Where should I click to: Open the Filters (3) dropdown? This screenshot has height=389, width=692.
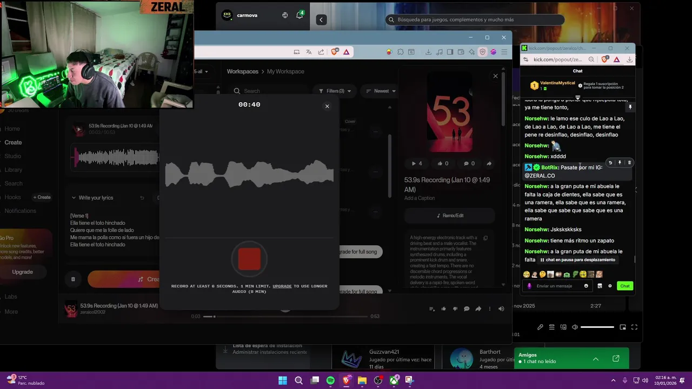pos(335,91)
